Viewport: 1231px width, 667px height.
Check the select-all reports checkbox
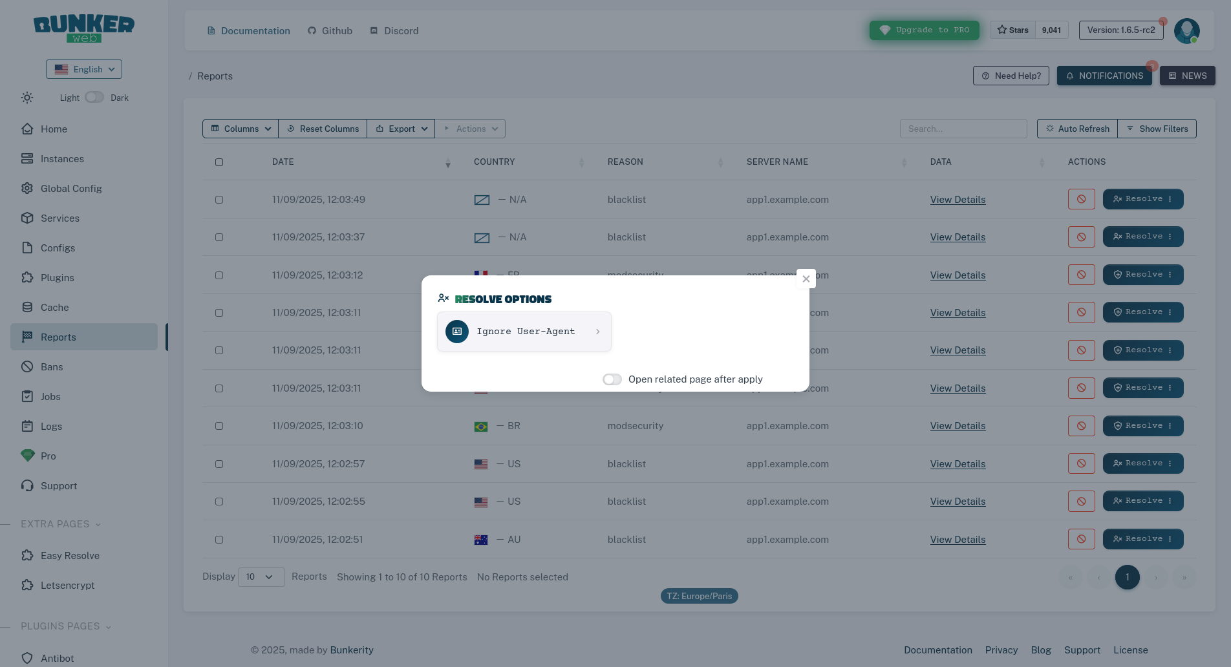pos(219,162)
